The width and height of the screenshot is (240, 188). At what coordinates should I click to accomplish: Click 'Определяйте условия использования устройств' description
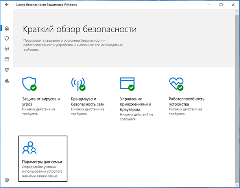point(42,171)
